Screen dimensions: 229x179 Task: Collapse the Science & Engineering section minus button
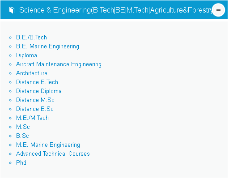(218, 10)
